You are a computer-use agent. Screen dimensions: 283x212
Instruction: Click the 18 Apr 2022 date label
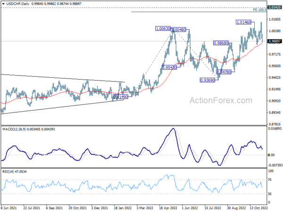click(x=168, y=208)
